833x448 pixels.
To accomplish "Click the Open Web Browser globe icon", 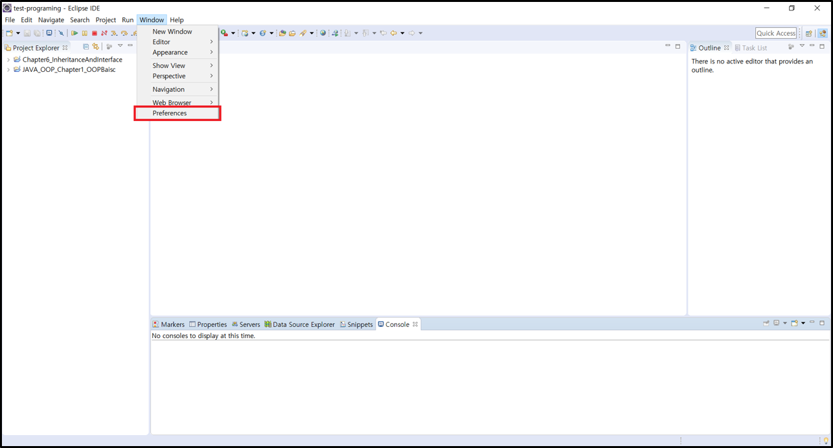I will tap(323, 33).
